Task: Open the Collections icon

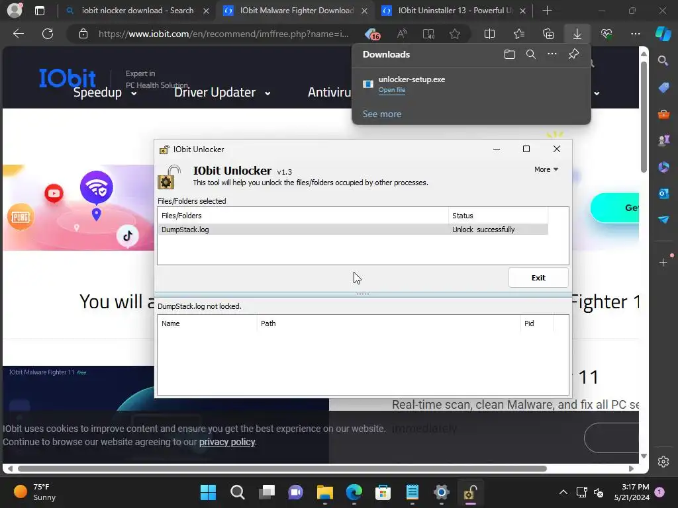Action: (548, 34)
